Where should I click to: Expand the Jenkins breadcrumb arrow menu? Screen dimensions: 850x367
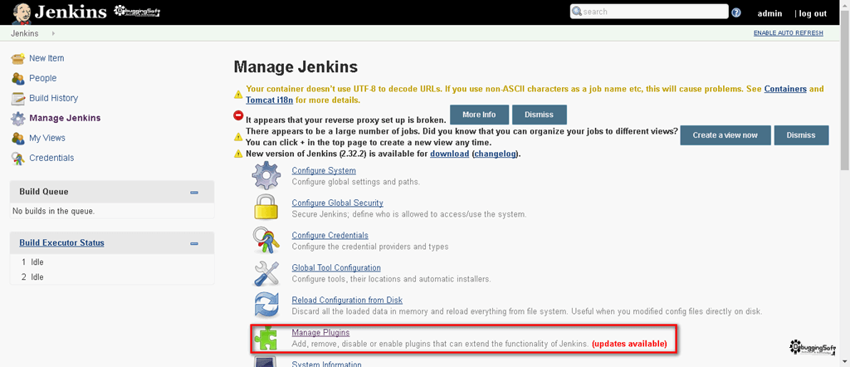[53, 33]
